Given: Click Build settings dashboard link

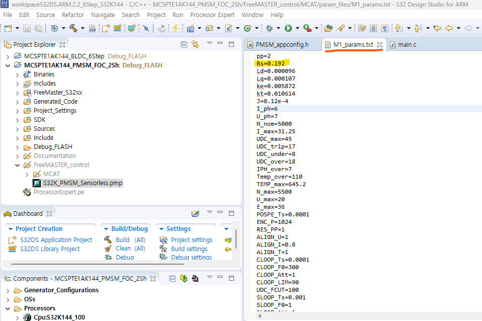Looking at the screenshot, I should pos(189,249).
